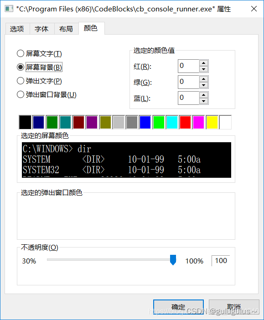Click the 红(R) value input field
The height and width of the screenshot is (320, 264).
188,66
